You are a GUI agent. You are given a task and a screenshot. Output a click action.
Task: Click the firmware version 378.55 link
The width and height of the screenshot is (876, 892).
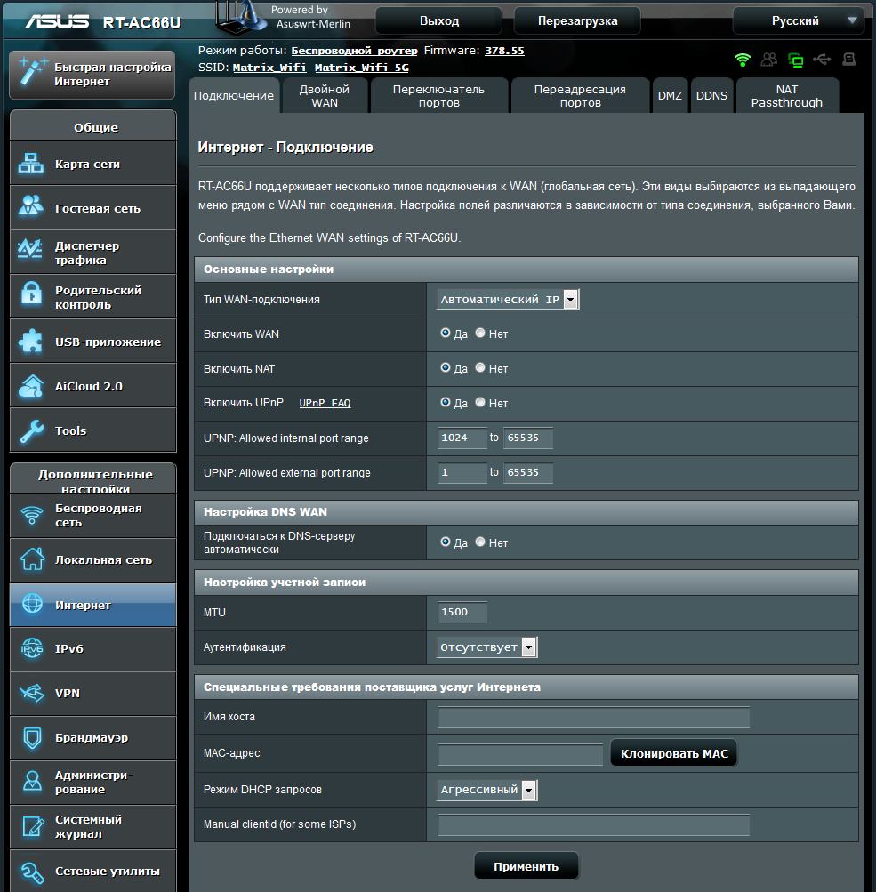pyautogui.click(x=504, y=51)
